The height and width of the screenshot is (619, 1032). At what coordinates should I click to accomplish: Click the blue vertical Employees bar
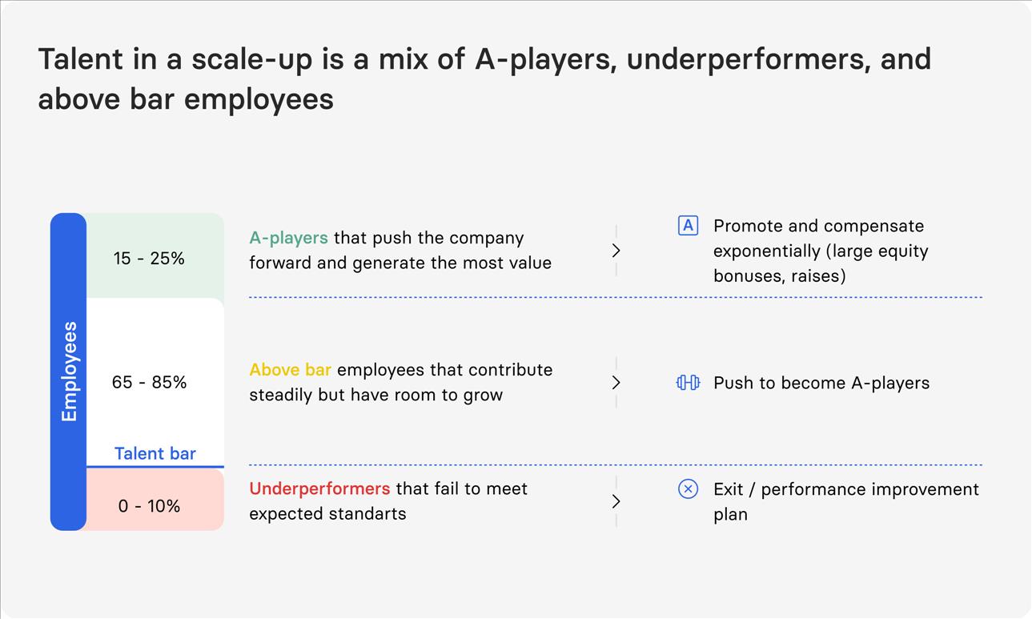point(68,372)
